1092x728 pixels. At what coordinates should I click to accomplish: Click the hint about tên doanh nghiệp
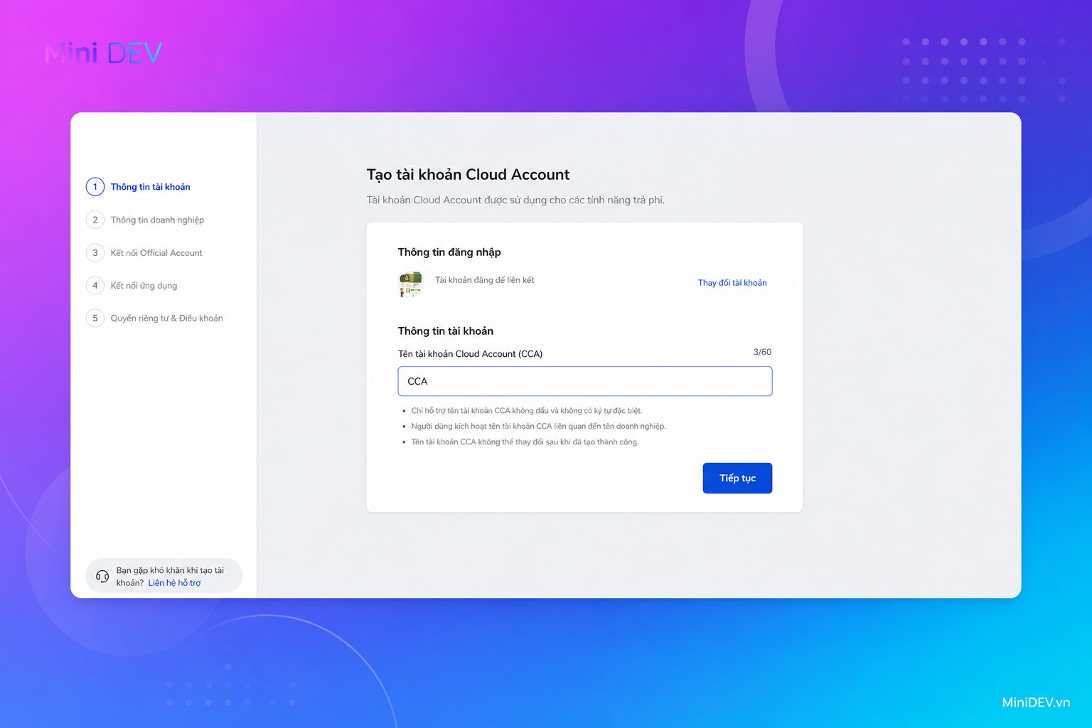tap(538, 426)
